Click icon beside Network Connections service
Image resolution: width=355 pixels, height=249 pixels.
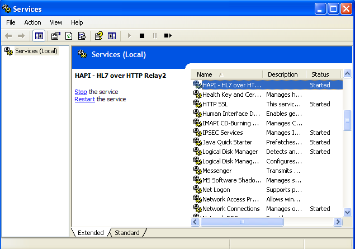point(197,209)
